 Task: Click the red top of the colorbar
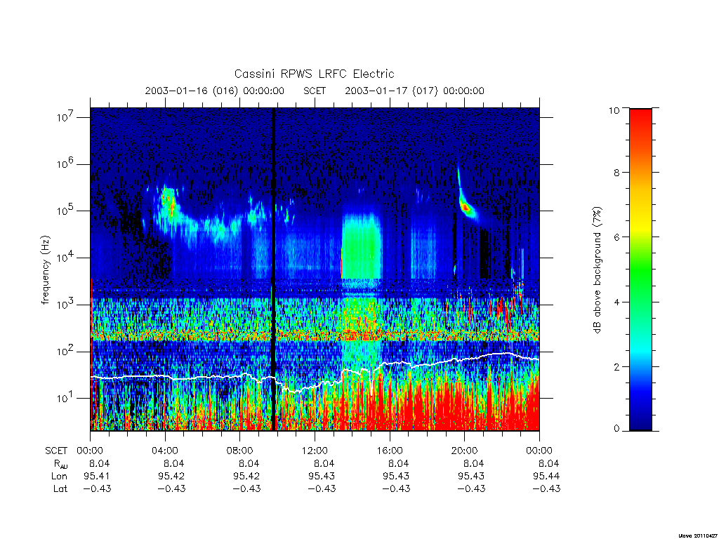click(640, 121)
